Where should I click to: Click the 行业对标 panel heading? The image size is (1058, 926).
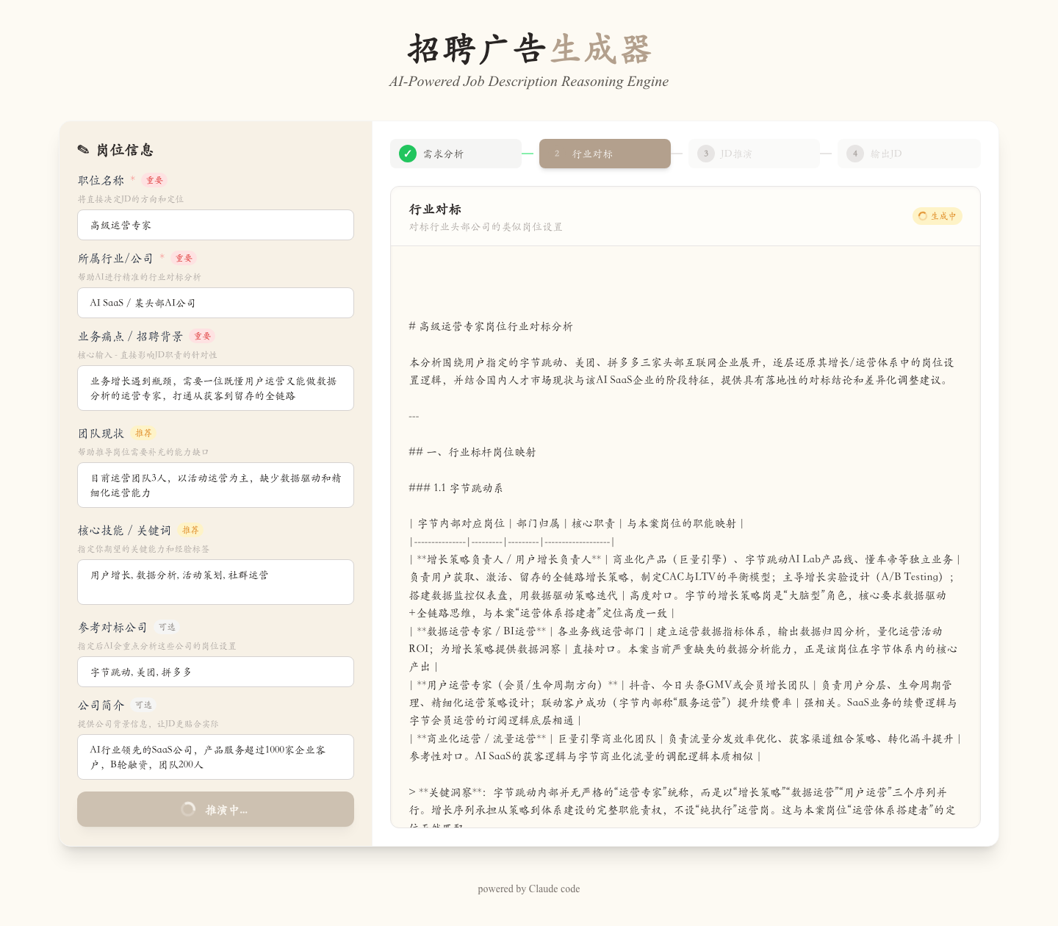433,209
